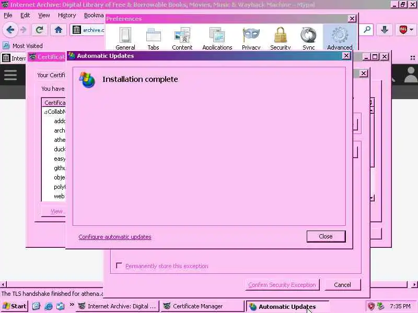The height and width of the screenshot is (313, 418).
Task: Switch to Internet Archive taskbar button
Action: coord(118,306)
